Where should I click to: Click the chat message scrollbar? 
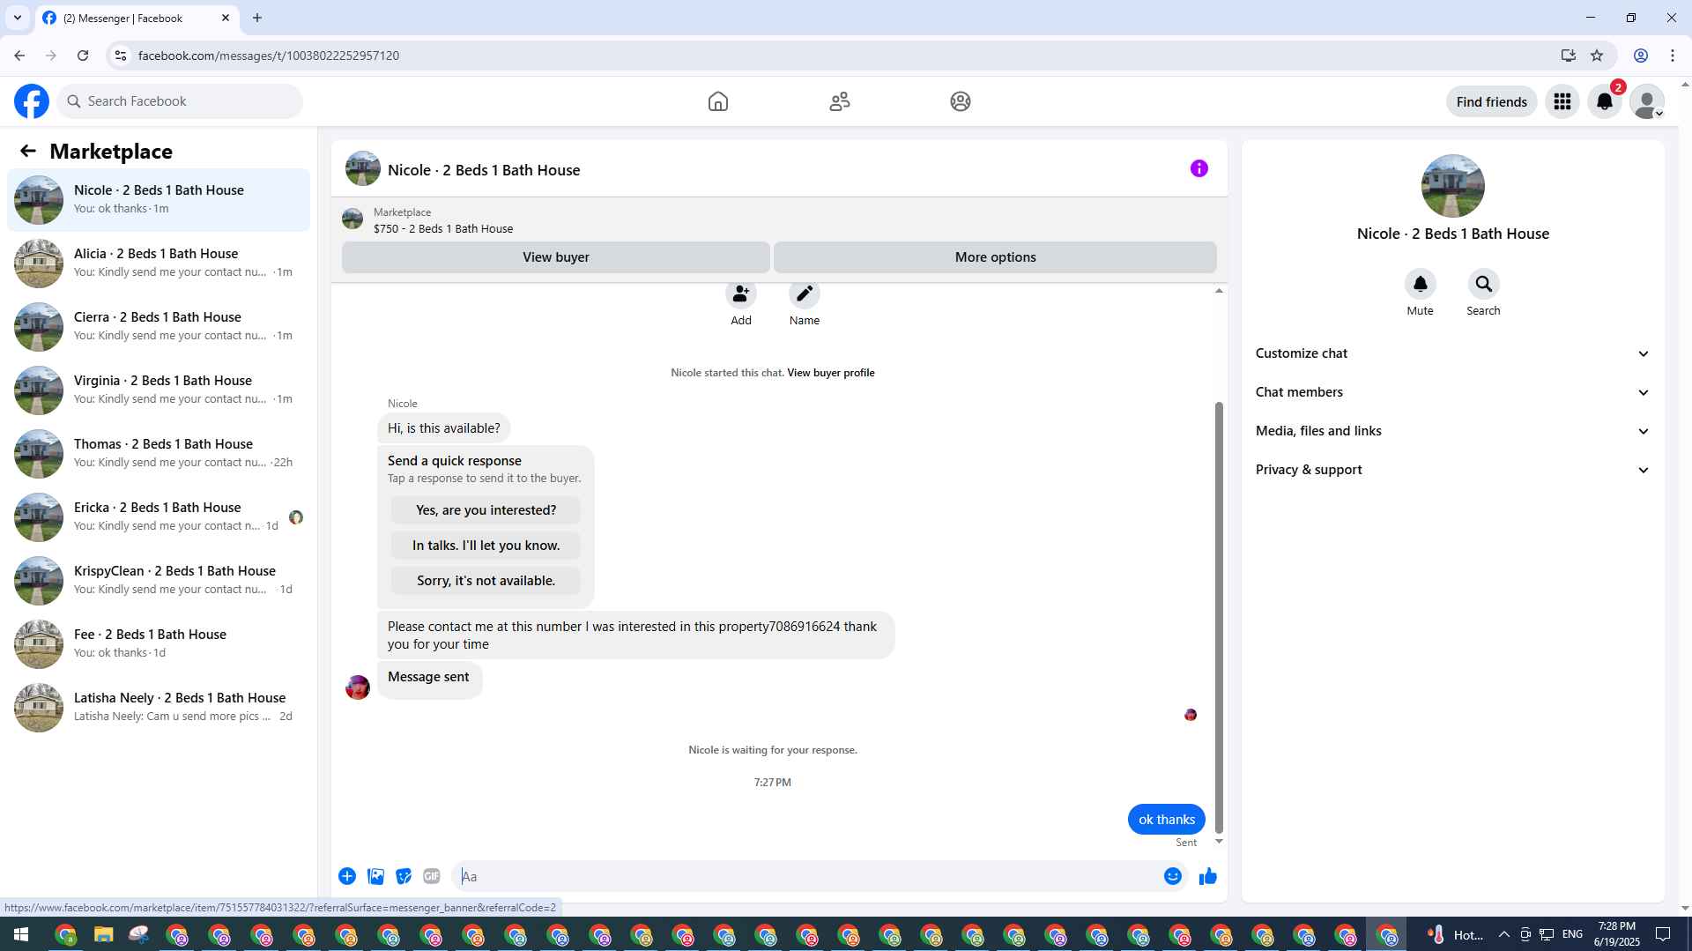pos(1219,617)
